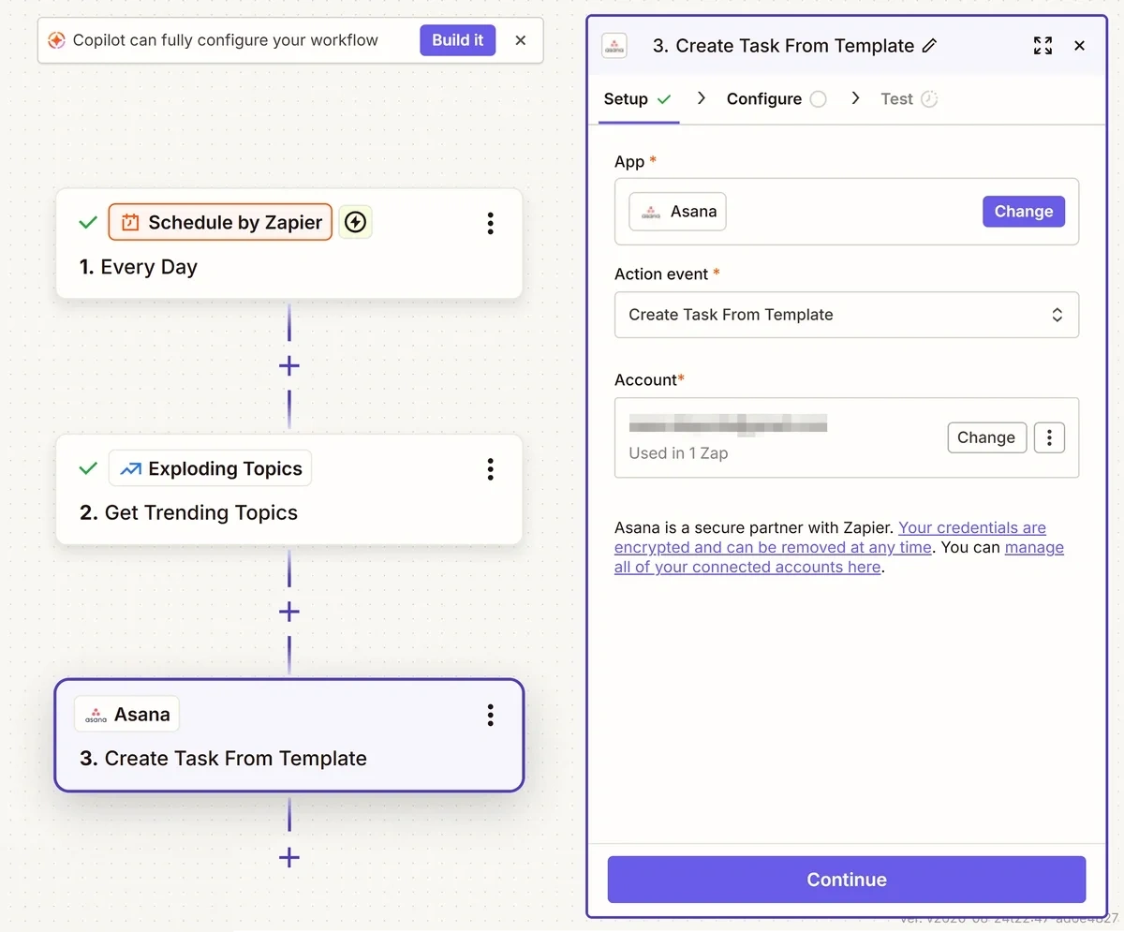
Task: Click the lightning bolt trigger icon
Action: pos(355,222)
